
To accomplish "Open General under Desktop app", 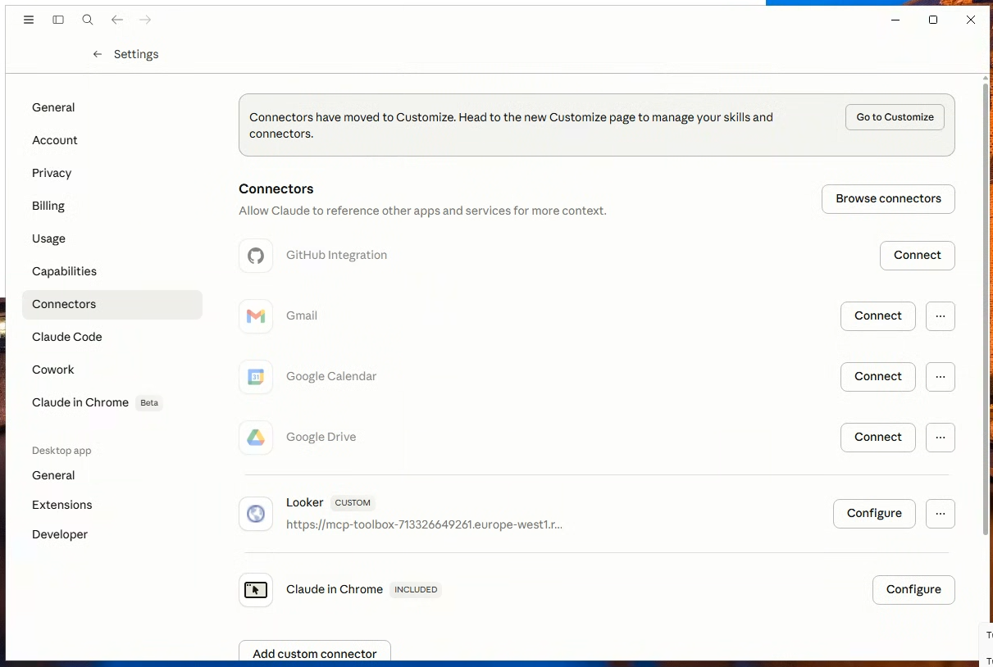I will click(x=112, y=475).
